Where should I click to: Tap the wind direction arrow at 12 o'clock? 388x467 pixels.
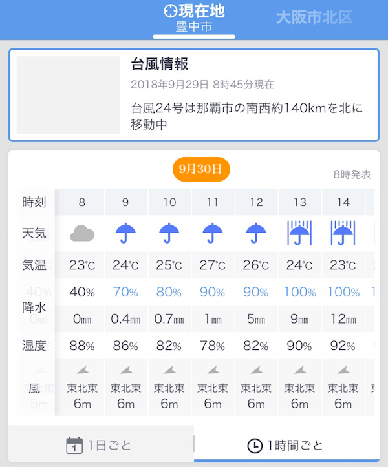pos(257,369)
